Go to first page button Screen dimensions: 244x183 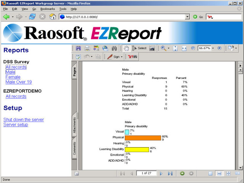(x=122, y=173)
